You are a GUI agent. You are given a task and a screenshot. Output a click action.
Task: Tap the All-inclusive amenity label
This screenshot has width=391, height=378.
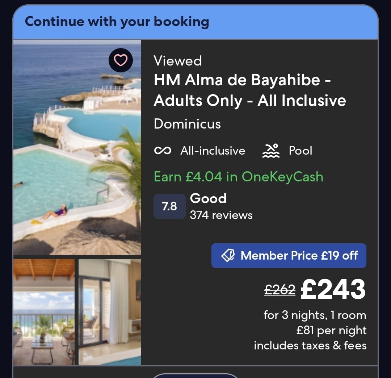pyautogui.click(x=213, y=151)
